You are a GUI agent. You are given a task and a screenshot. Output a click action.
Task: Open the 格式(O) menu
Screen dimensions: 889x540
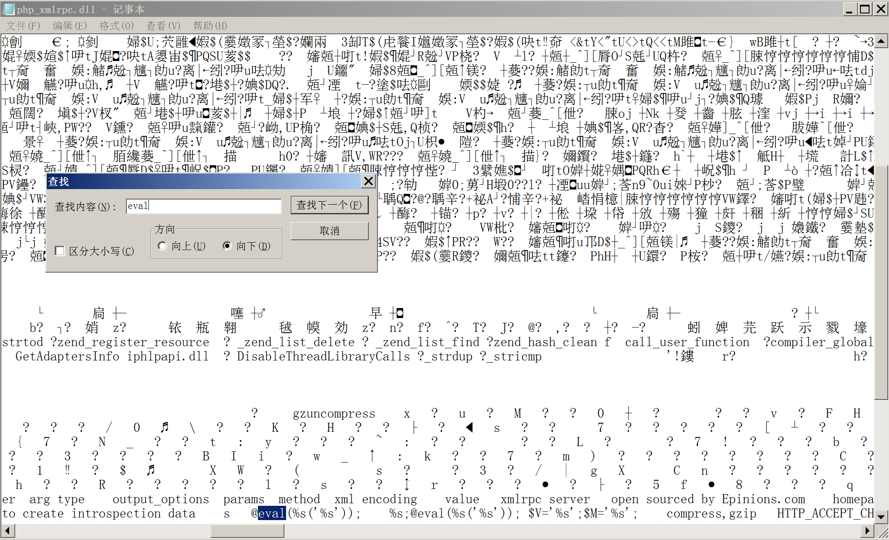click(x=116, y=26)
